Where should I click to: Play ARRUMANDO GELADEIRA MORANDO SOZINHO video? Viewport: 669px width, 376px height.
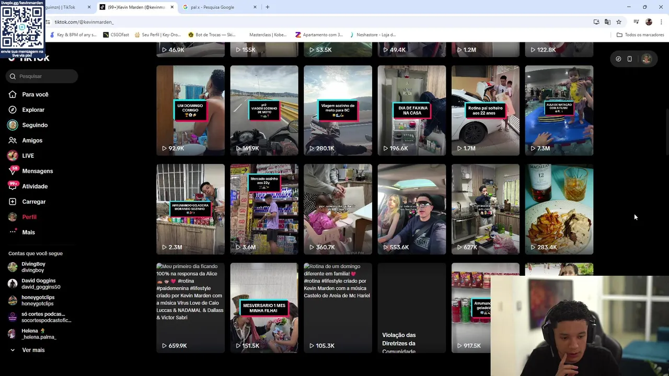(190, 209)
